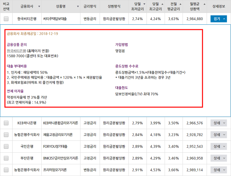Select the 씨티주택담보대출 product name
Image resolution: width=231 pixels, height=176 pixels.
55,19
